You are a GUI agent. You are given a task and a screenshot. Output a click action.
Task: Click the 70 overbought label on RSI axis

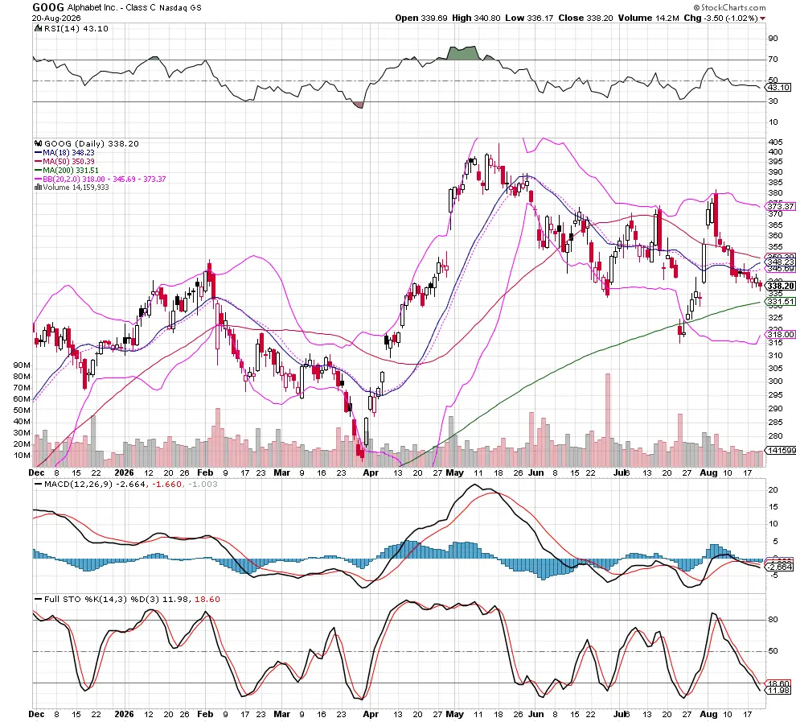point(773,60)
